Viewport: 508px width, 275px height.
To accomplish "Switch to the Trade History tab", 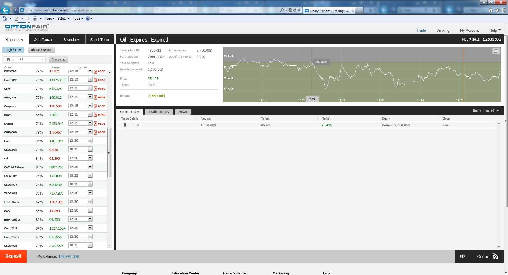I will [158, 112].
